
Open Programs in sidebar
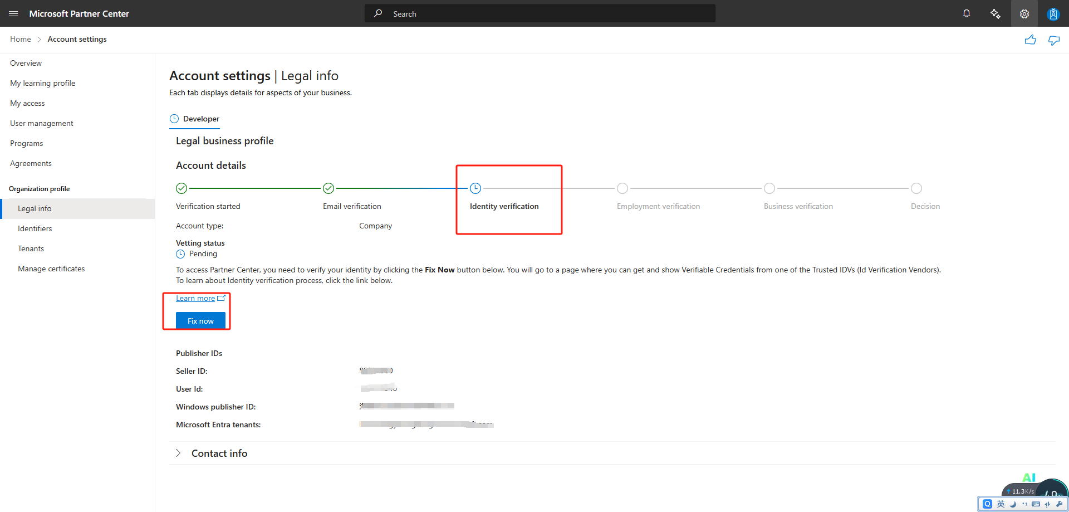[26, 143]
